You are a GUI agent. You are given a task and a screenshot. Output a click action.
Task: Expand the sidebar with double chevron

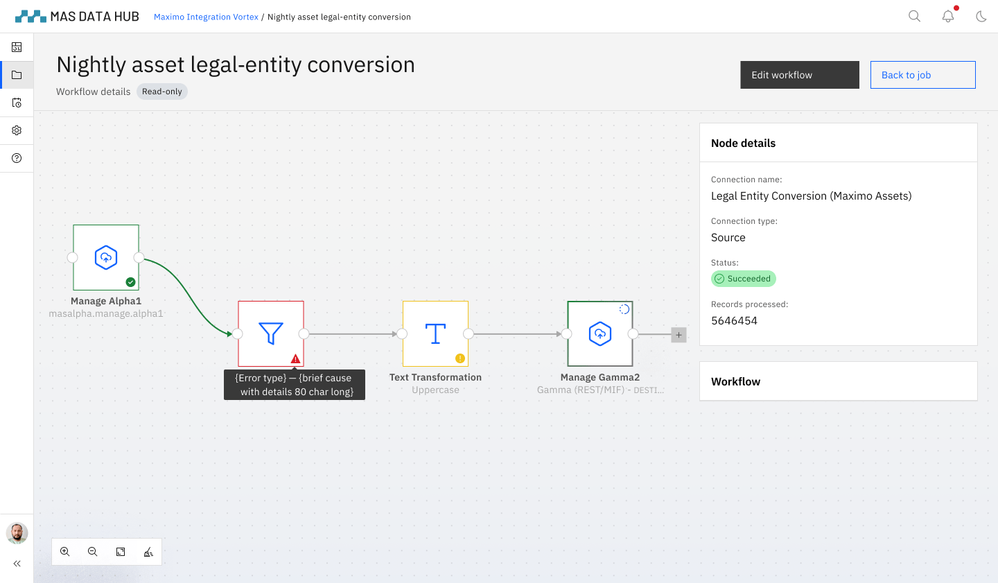pyautogui.click(x=17, y=564)
